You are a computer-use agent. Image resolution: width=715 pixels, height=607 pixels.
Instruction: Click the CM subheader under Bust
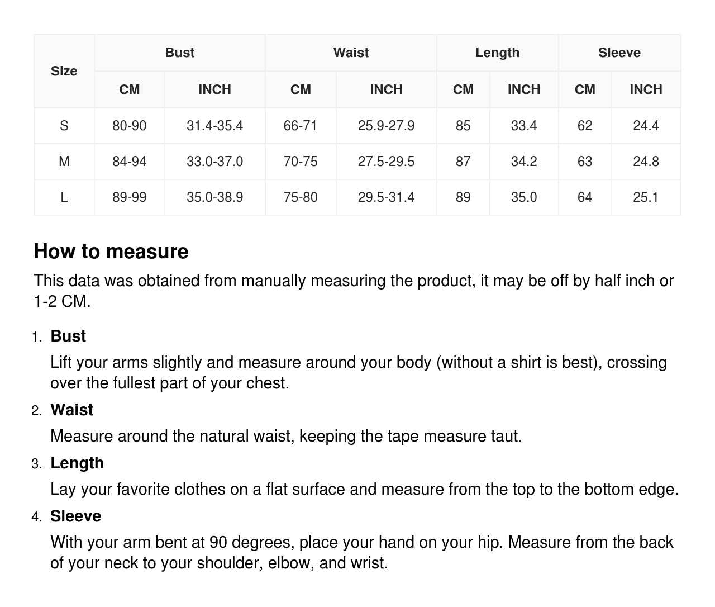[129, 89]
